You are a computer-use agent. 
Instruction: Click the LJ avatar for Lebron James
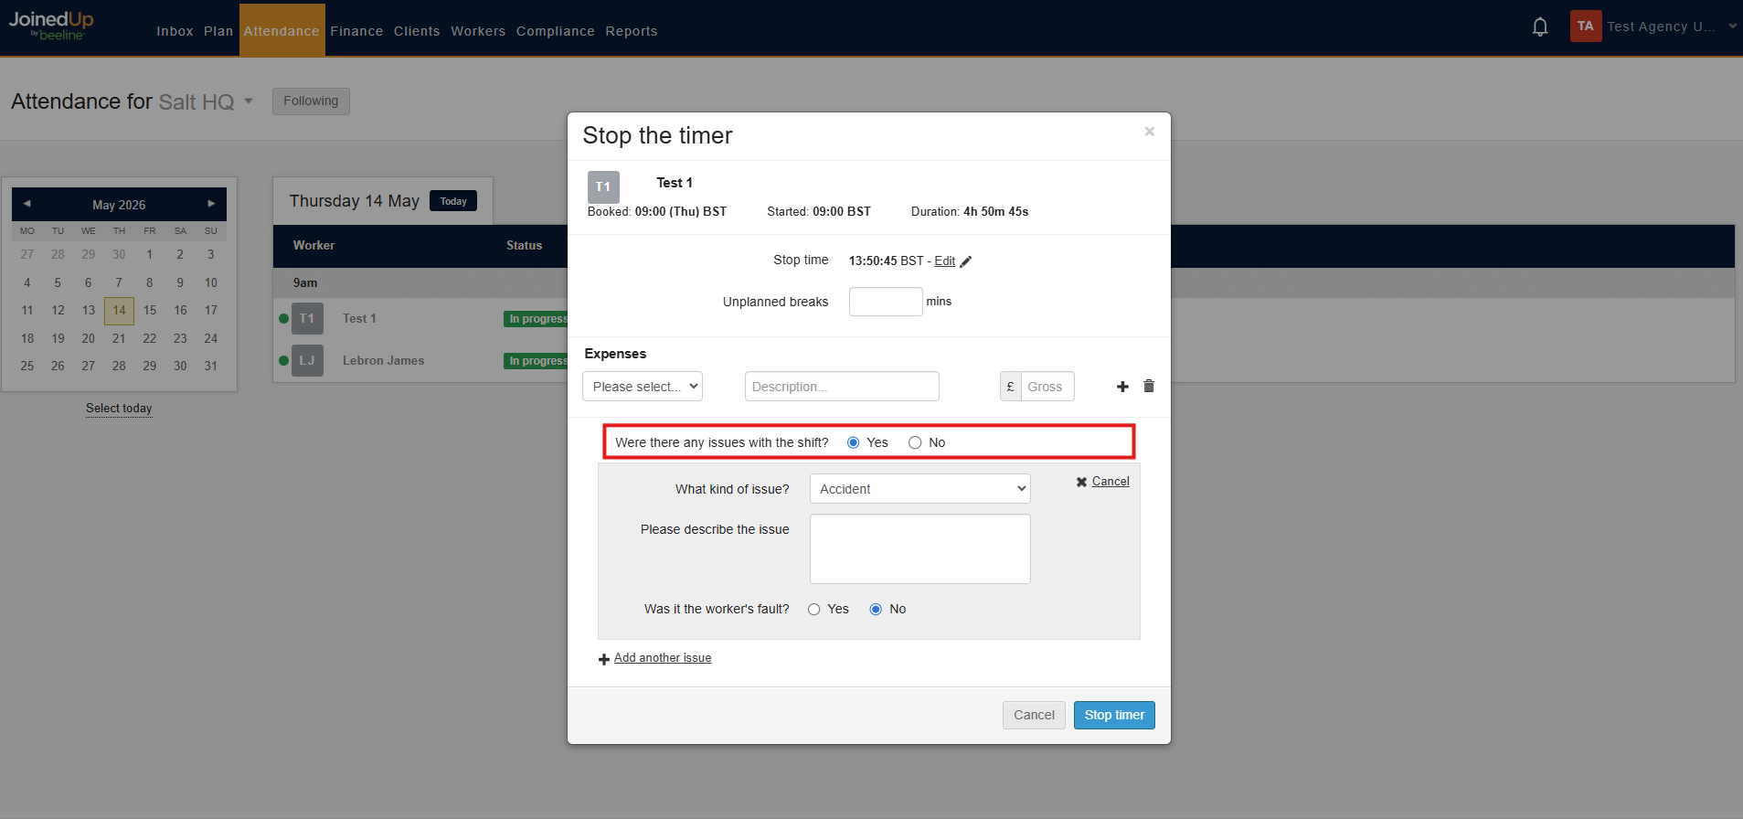(x=307, y=360)
